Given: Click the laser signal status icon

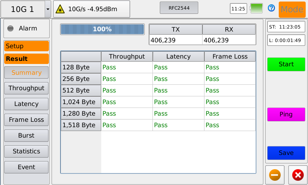Looking at the screenshot, I should click(60, 9).
